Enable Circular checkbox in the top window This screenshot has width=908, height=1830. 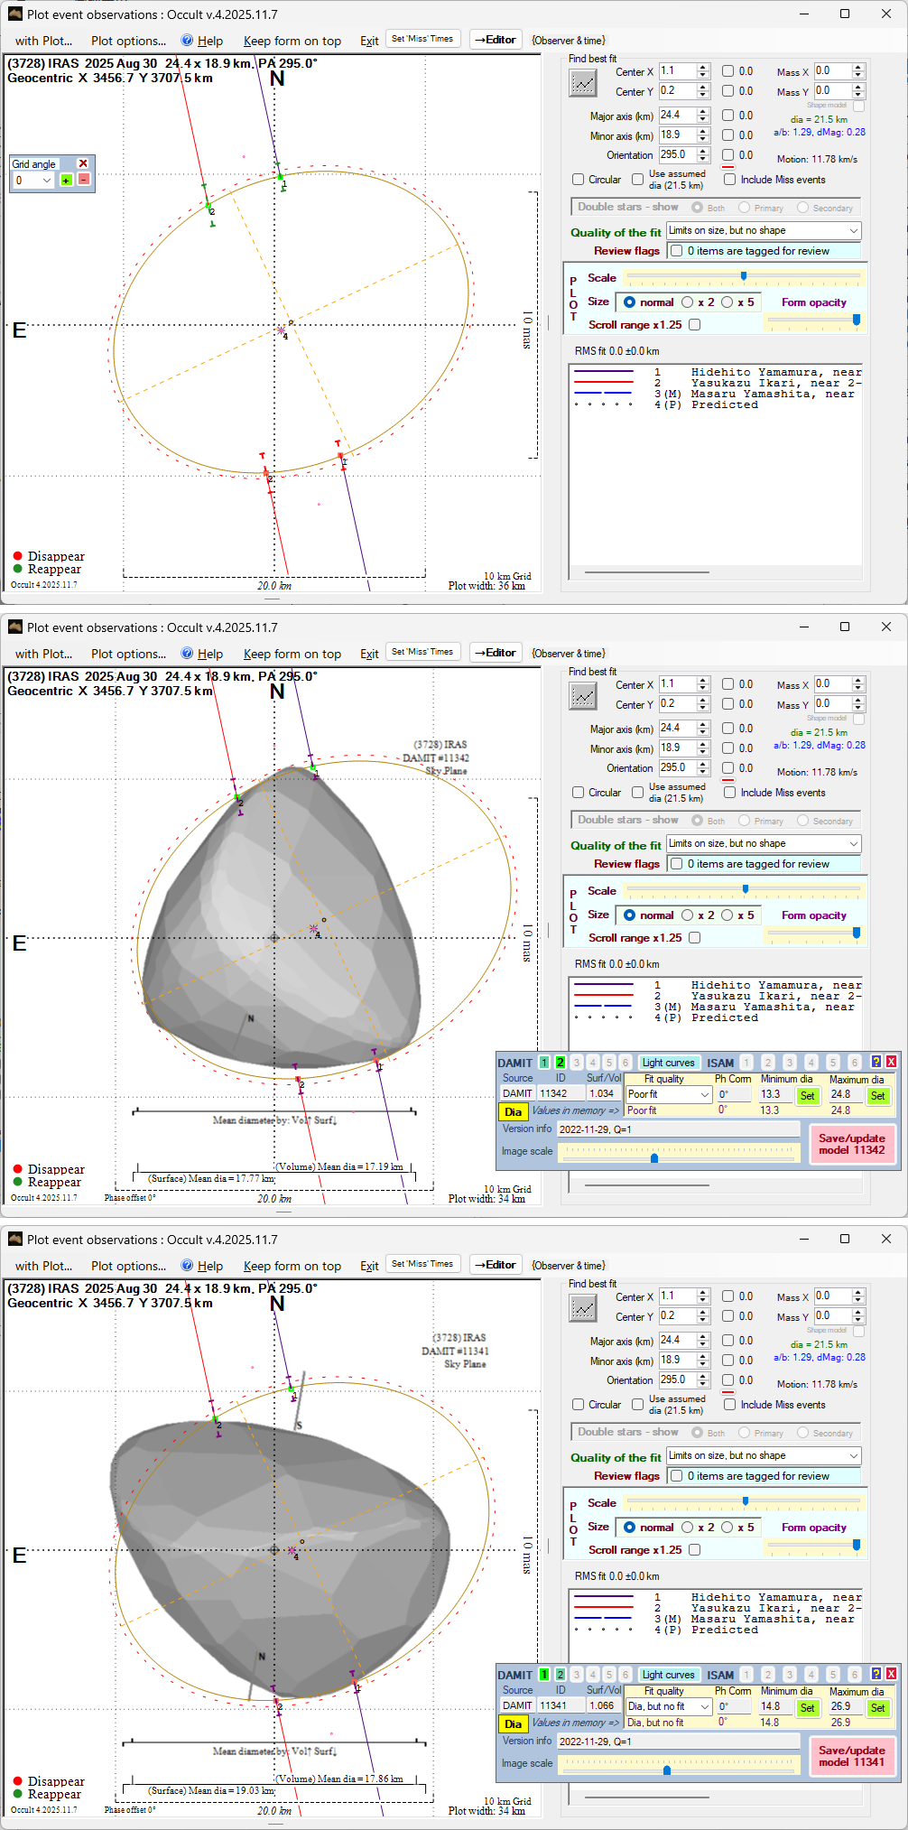pyautogui.click(x=579, y=180)
